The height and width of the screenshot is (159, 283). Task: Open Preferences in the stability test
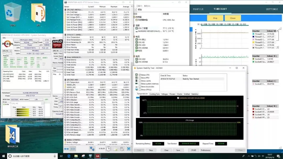(x=205, y=150)
